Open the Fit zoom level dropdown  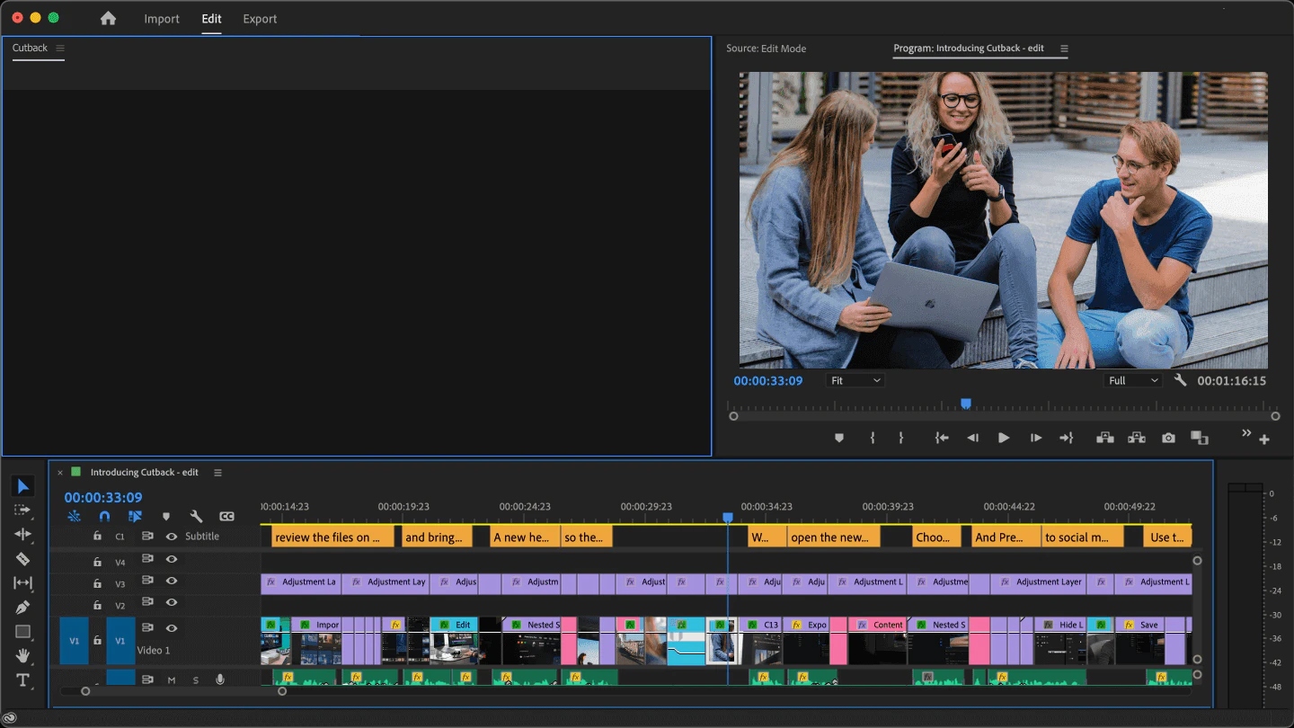(855, 379)
